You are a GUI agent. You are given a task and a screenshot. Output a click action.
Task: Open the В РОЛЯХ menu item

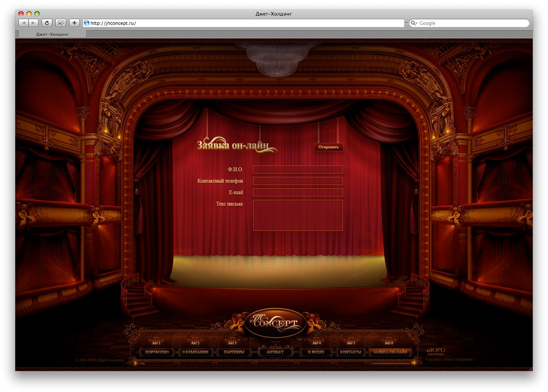tap(316, 352)
